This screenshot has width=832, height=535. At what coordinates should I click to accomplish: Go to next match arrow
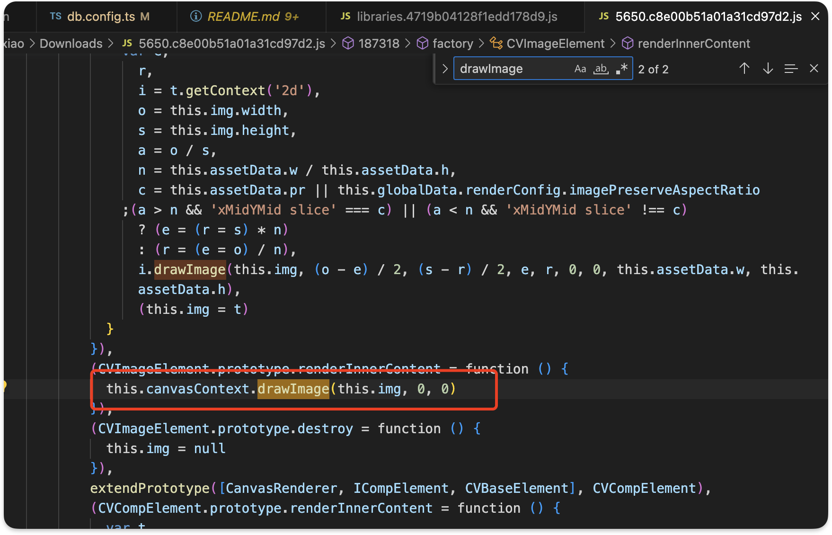coord(768,69)
